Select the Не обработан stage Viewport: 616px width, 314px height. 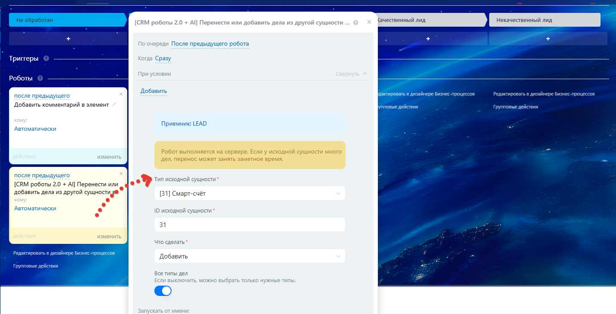click(68, 20)
